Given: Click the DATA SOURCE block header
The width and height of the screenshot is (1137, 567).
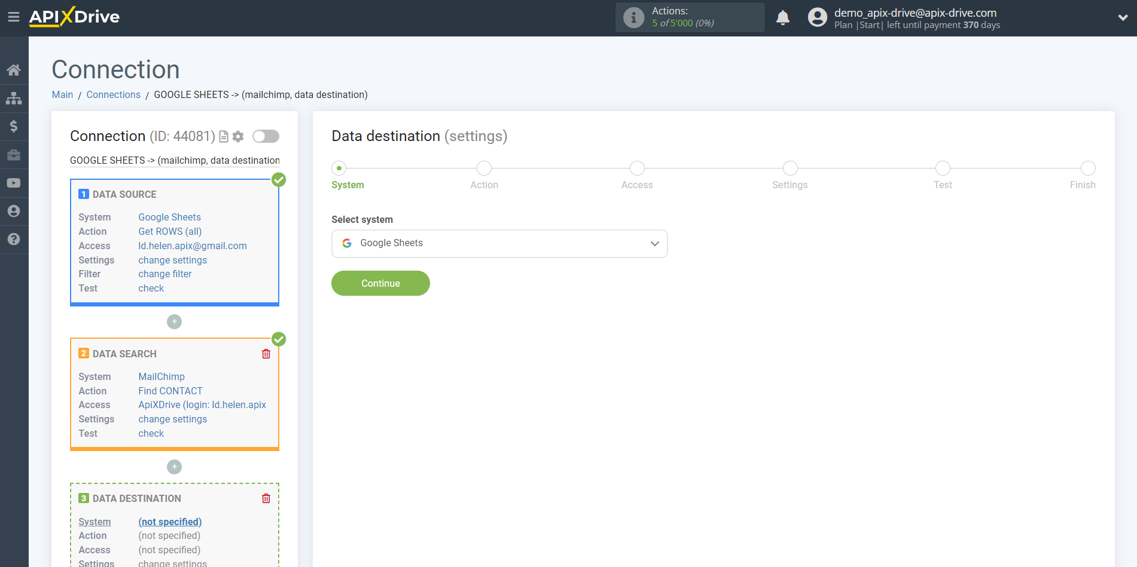Looking at the screenshot, I should pyautogui.click(x=124, y=194).
